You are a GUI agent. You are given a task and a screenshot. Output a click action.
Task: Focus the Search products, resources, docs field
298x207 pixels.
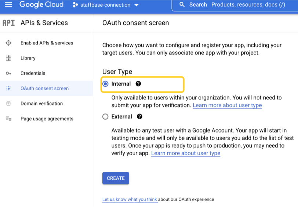(236, 5)
